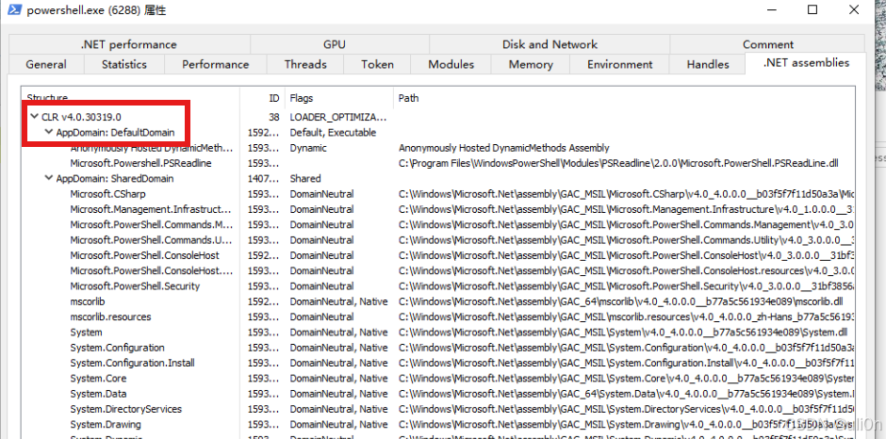Open the Disk and Network tab

tap(550, 44)
